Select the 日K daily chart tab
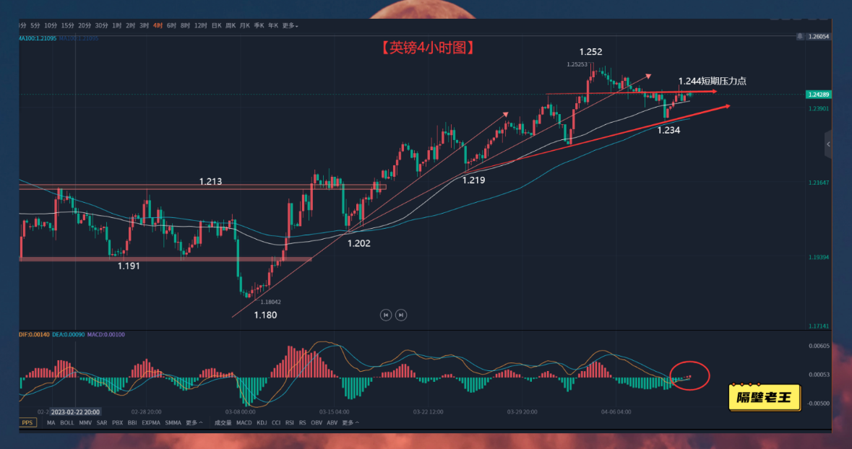852x449 pixels. click(x=216, y=25)
